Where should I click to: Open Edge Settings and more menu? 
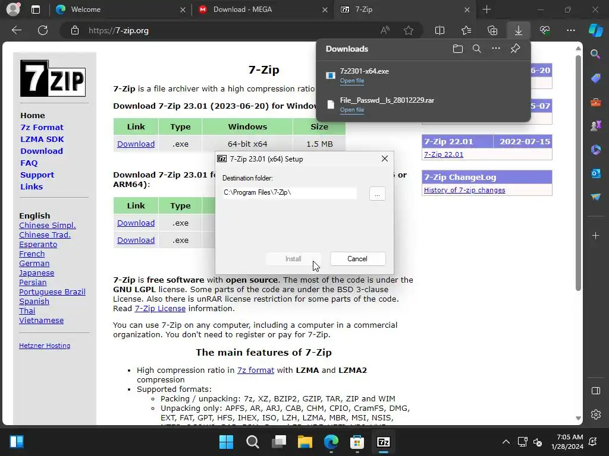(x=570, y=30)
